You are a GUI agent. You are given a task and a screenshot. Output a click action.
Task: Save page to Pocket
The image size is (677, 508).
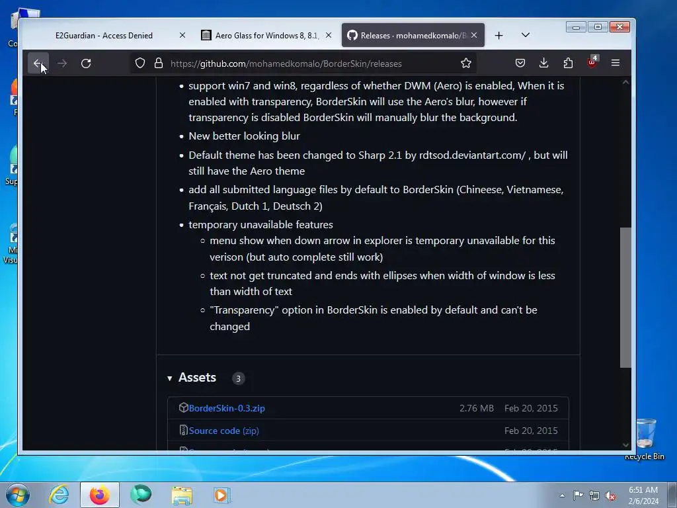click(520, 63)
